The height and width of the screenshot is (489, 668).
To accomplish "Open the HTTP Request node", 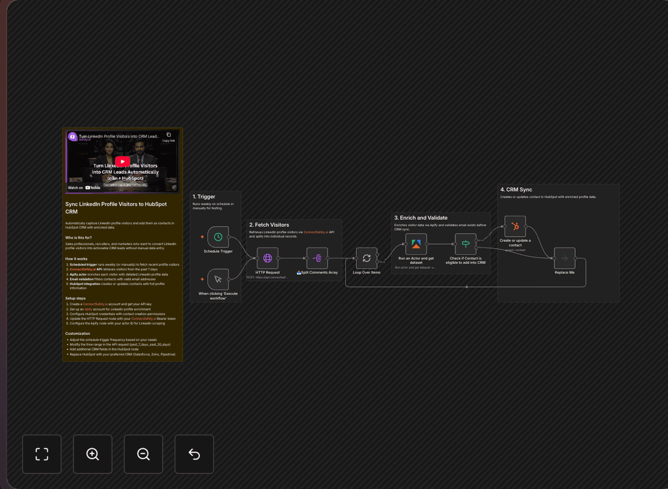I will 267,258.
